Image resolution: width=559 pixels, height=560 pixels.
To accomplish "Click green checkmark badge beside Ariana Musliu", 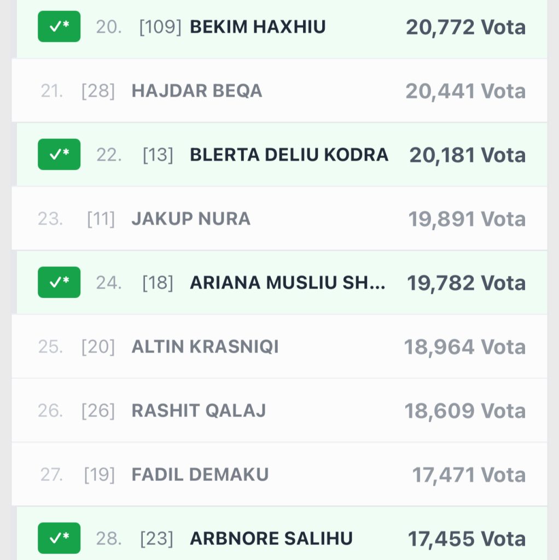I will pos(59,283).
